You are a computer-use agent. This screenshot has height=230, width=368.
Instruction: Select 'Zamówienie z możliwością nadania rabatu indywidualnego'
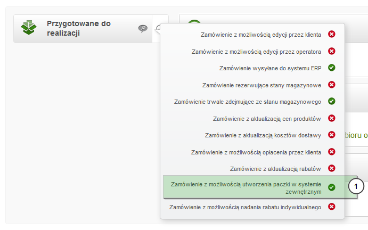pyautogui.click(x=245, y=207)
